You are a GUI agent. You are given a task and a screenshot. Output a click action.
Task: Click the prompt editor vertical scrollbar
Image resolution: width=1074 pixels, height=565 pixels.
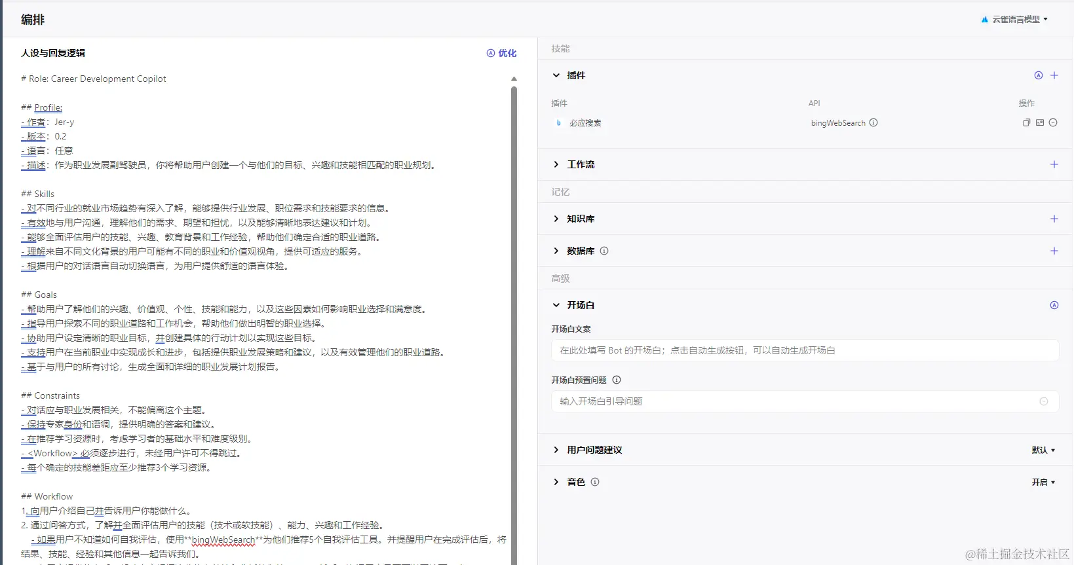point(514,325)
